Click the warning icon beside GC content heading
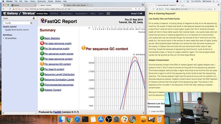Viewport: 221px width, 124px height. (84, 48)
